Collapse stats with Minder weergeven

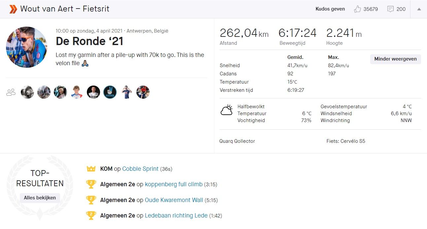[395, 59]
